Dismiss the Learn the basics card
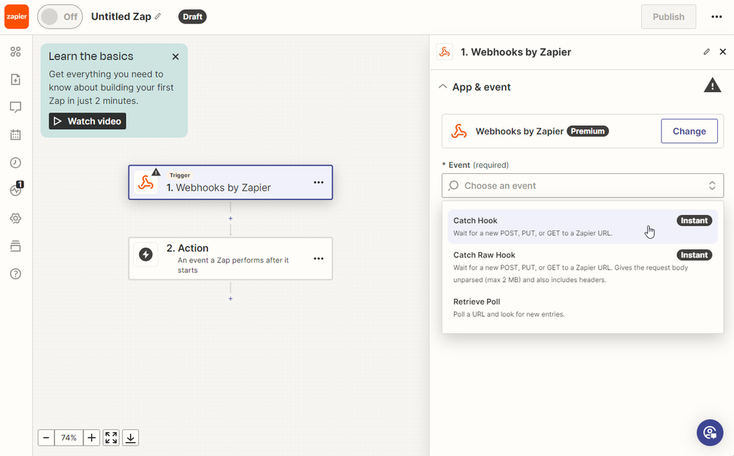734x456 pixels. [x=175, y=56]
